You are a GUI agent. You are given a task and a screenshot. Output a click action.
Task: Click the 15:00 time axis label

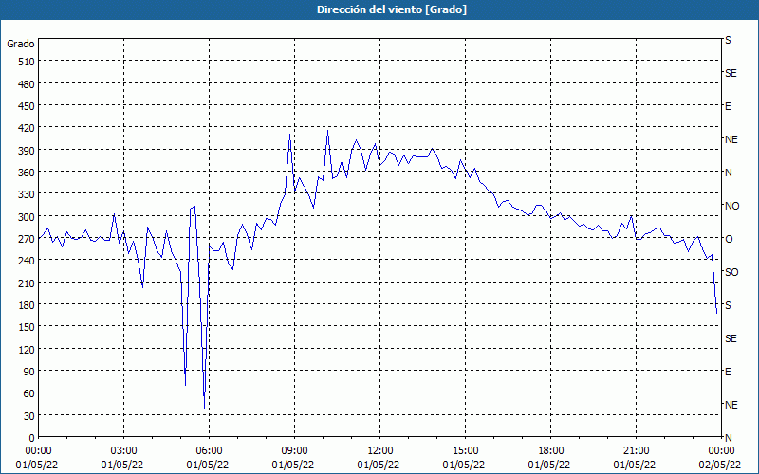465,451
